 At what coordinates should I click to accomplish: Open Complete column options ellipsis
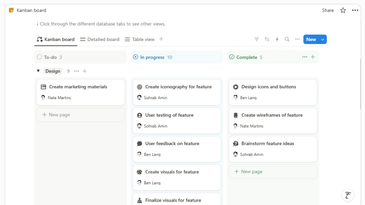click(x=305, y=57)
